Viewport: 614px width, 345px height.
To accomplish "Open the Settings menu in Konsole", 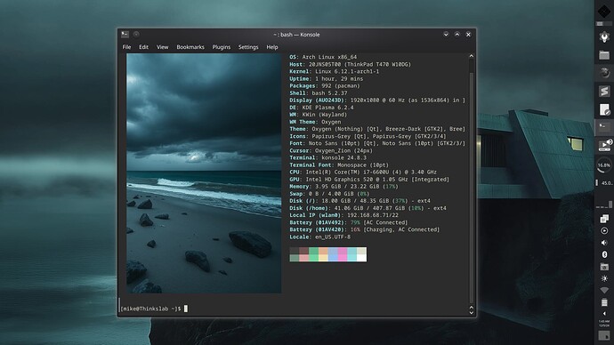I will tap(248, 47).
